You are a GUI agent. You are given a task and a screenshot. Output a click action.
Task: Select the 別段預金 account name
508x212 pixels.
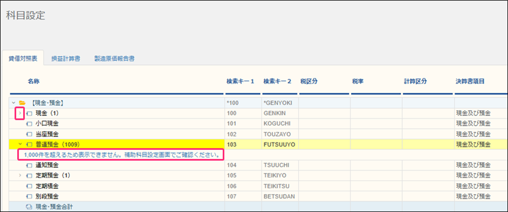coord(47,196)
